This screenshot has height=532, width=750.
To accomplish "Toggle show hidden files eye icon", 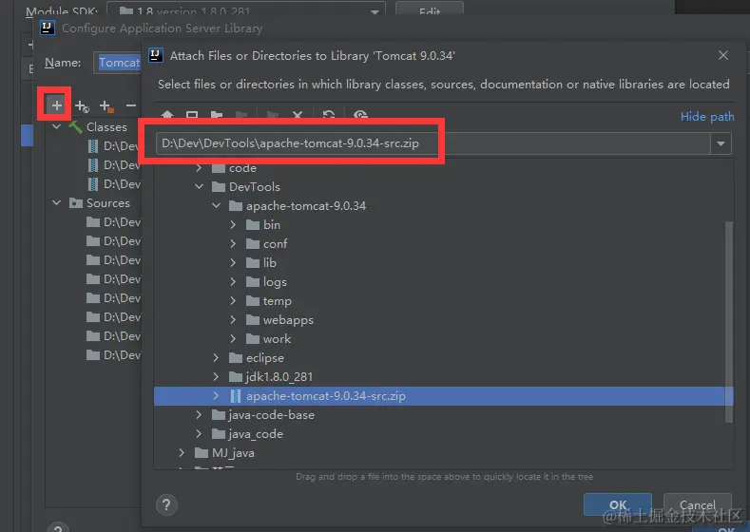I will point(360,115).
